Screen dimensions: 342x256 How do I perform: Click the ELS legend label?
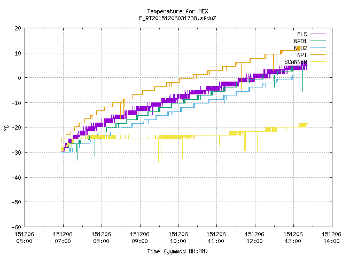click(x=302, y=34)
